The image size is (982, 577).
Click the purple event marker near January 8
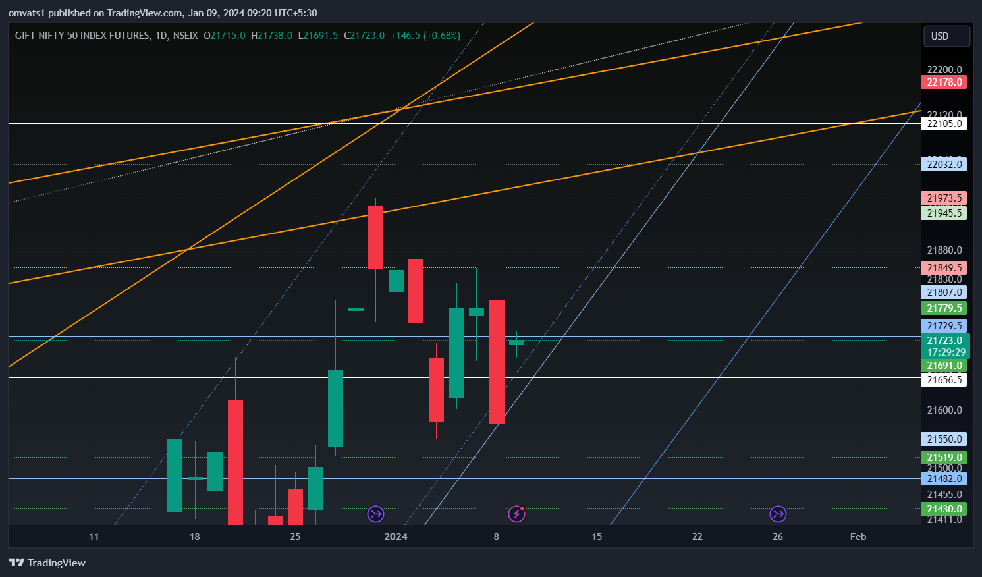click(516, 514)
